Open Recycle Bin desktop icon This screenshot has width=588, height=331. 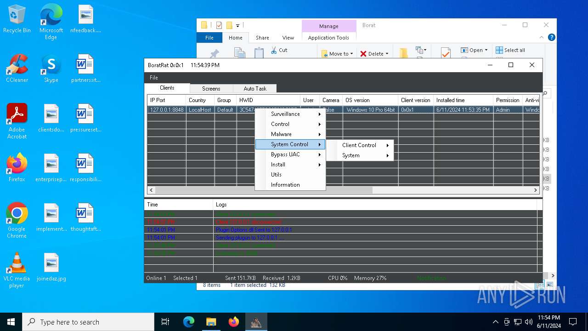pyautogui.click(x=17, y=19)
